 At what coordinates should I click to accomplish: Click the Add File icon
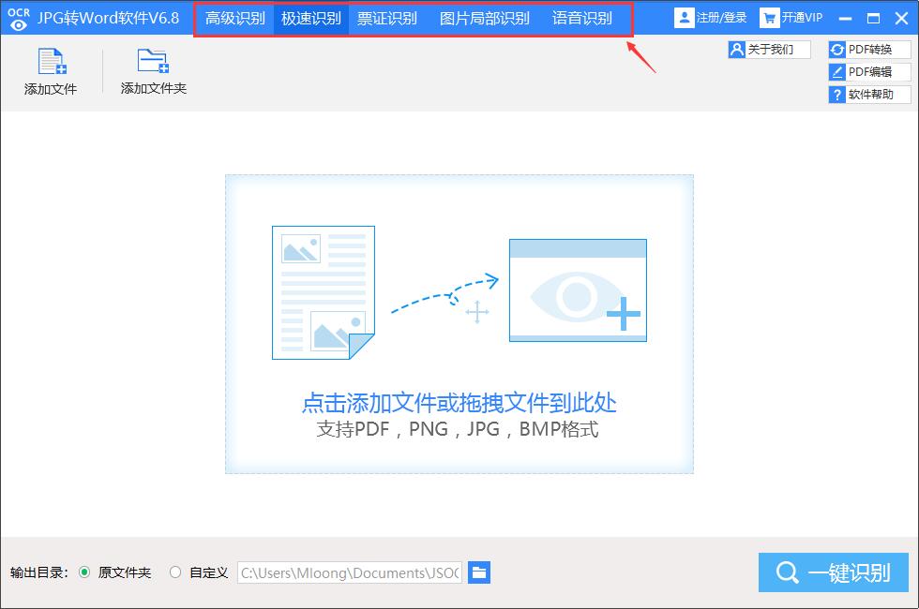(x=51, y=62)
